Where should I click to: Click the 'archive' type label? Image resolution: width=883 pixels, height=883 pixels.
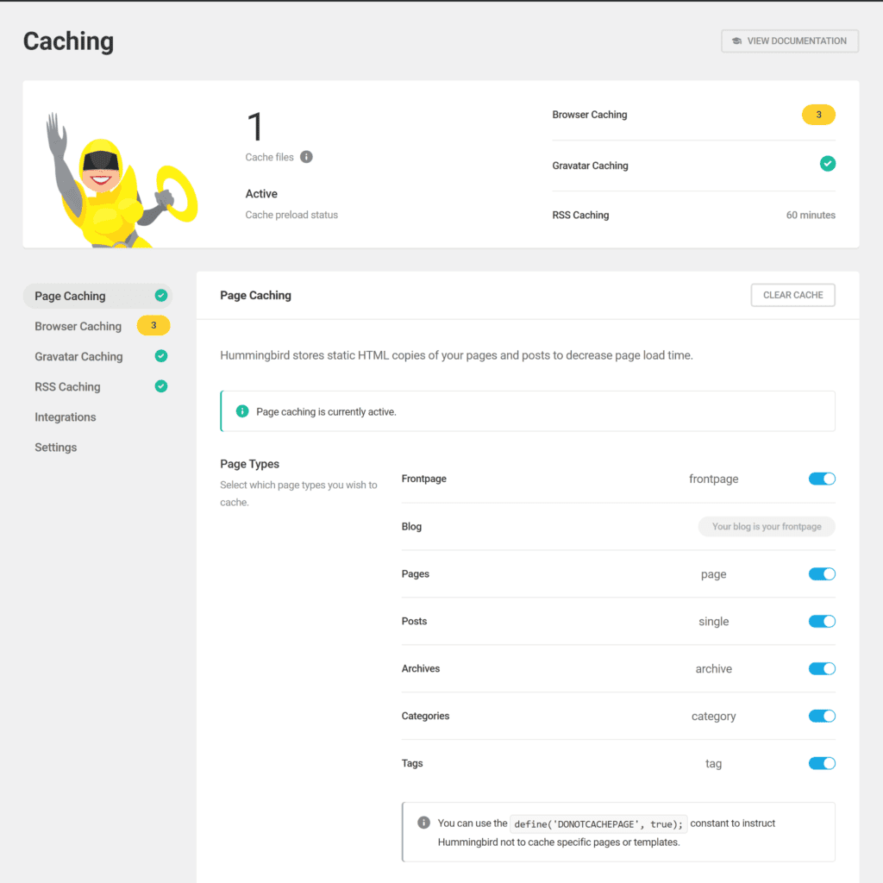(713, 668)
